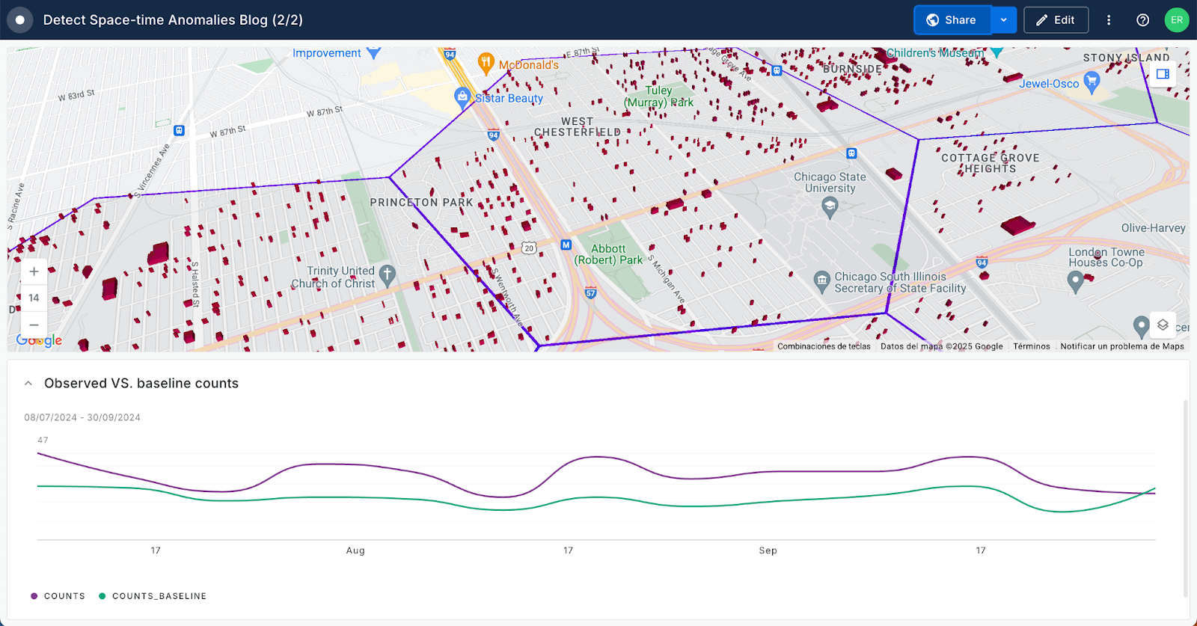
Task: Click the Sep label on the chart axis
Action: 768,550
